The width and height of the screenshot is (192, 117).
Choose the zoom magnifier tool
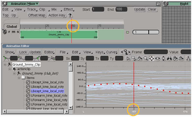click(x=146, y=58)
